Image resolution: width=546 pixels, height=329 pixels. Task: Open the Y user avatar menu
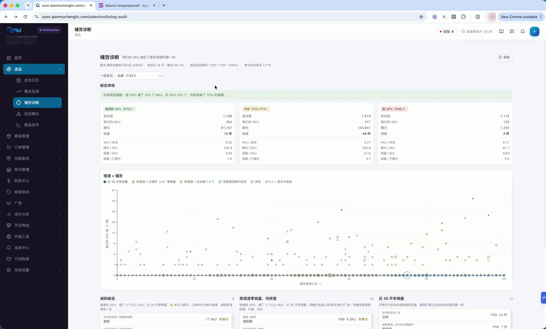coord(534,32)
